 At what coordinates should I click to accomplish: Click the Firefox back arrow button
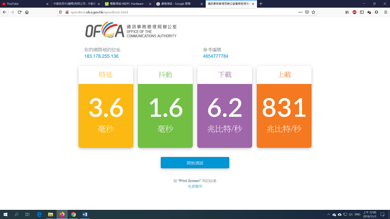click(x=5, y=12)
